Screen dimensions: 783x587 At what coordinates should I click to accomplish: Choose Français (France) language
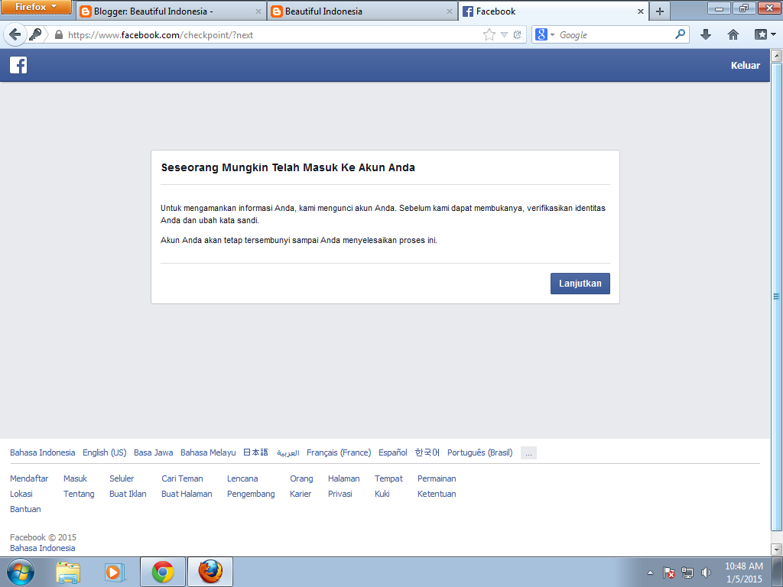point(339,452)
